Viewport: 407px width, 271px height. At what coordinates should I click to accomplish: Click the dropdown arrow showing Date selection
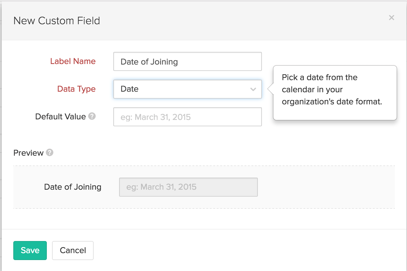pos(253,89)
